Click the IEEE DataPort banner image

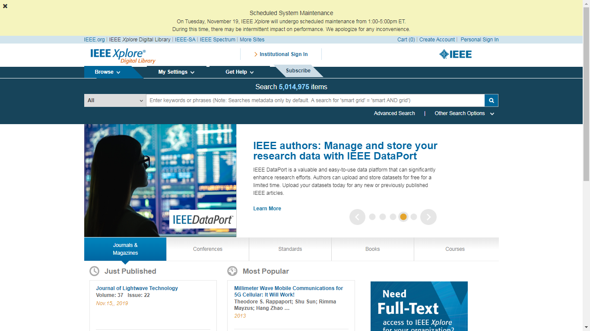click(x=160, y=181)
